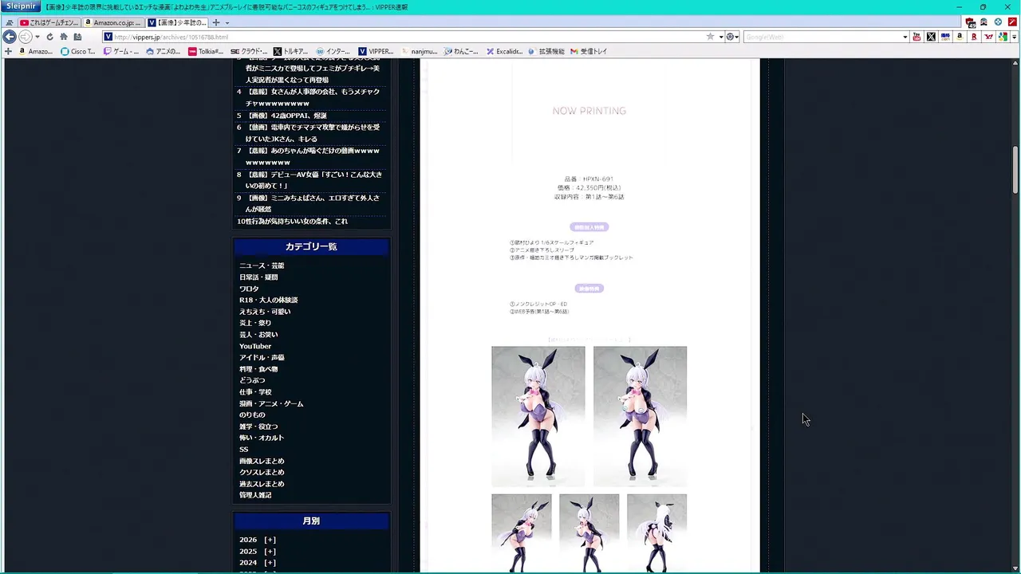Click the character face extension icon
Screen dimensions: 1021x574
[x=984, y=22]
